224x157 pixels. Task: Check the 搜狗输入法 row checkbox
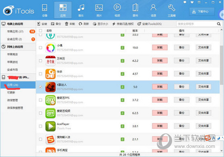pos(41,139)
